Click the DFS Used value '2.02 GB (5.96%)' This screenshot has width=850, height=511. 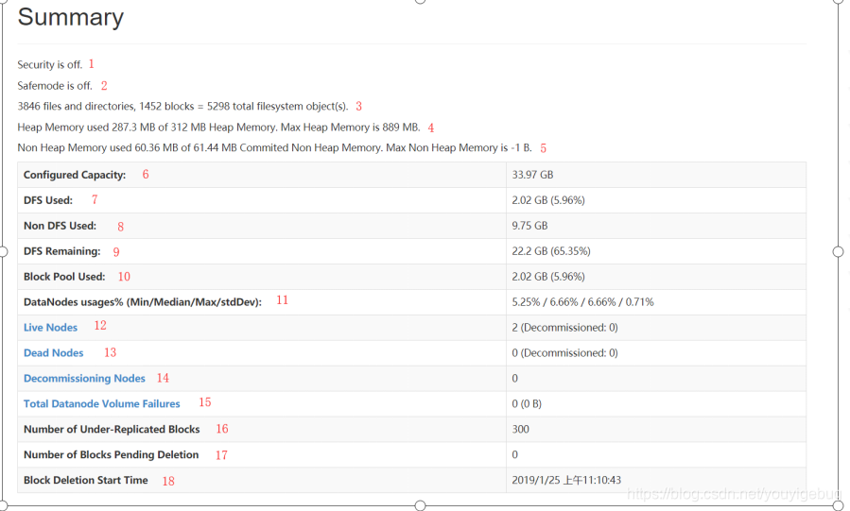pos(548,200)
